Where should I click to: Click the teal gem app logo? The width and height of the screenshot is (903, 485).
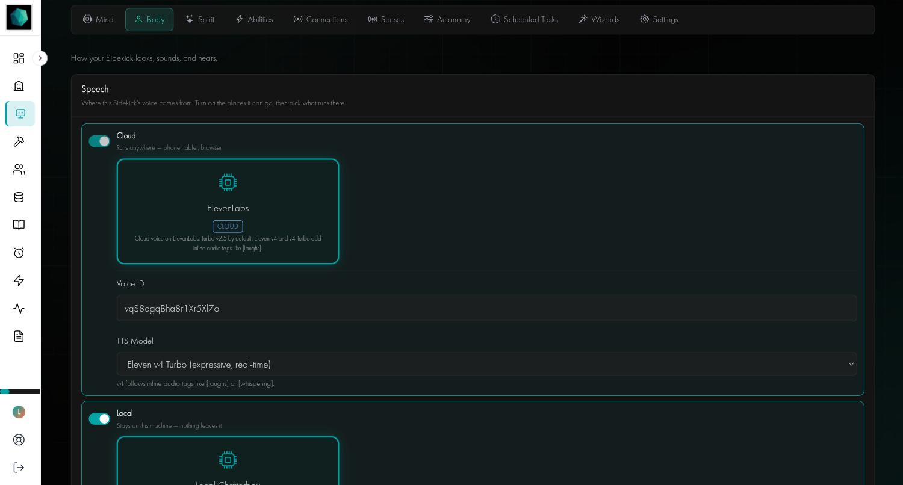(19, 17)
